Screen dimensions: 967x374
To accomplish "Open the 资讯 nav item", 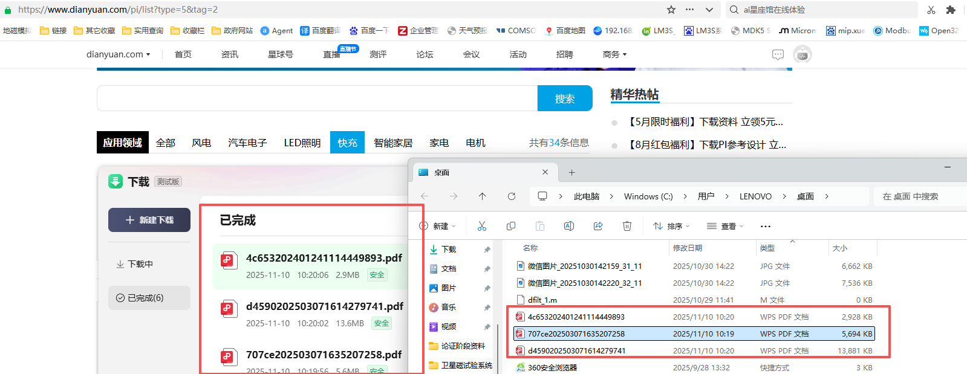I will pos(230,54).
